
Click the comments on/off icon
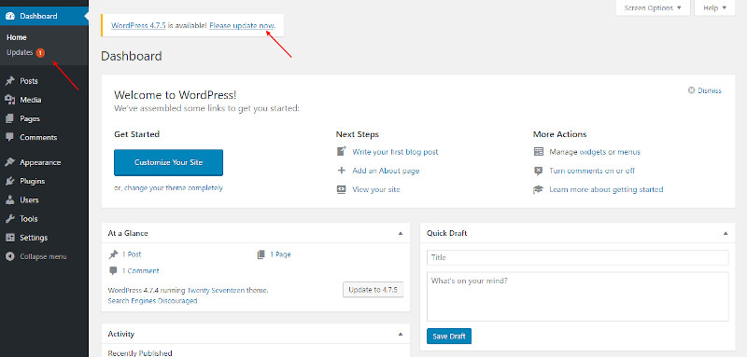[539, 171]
